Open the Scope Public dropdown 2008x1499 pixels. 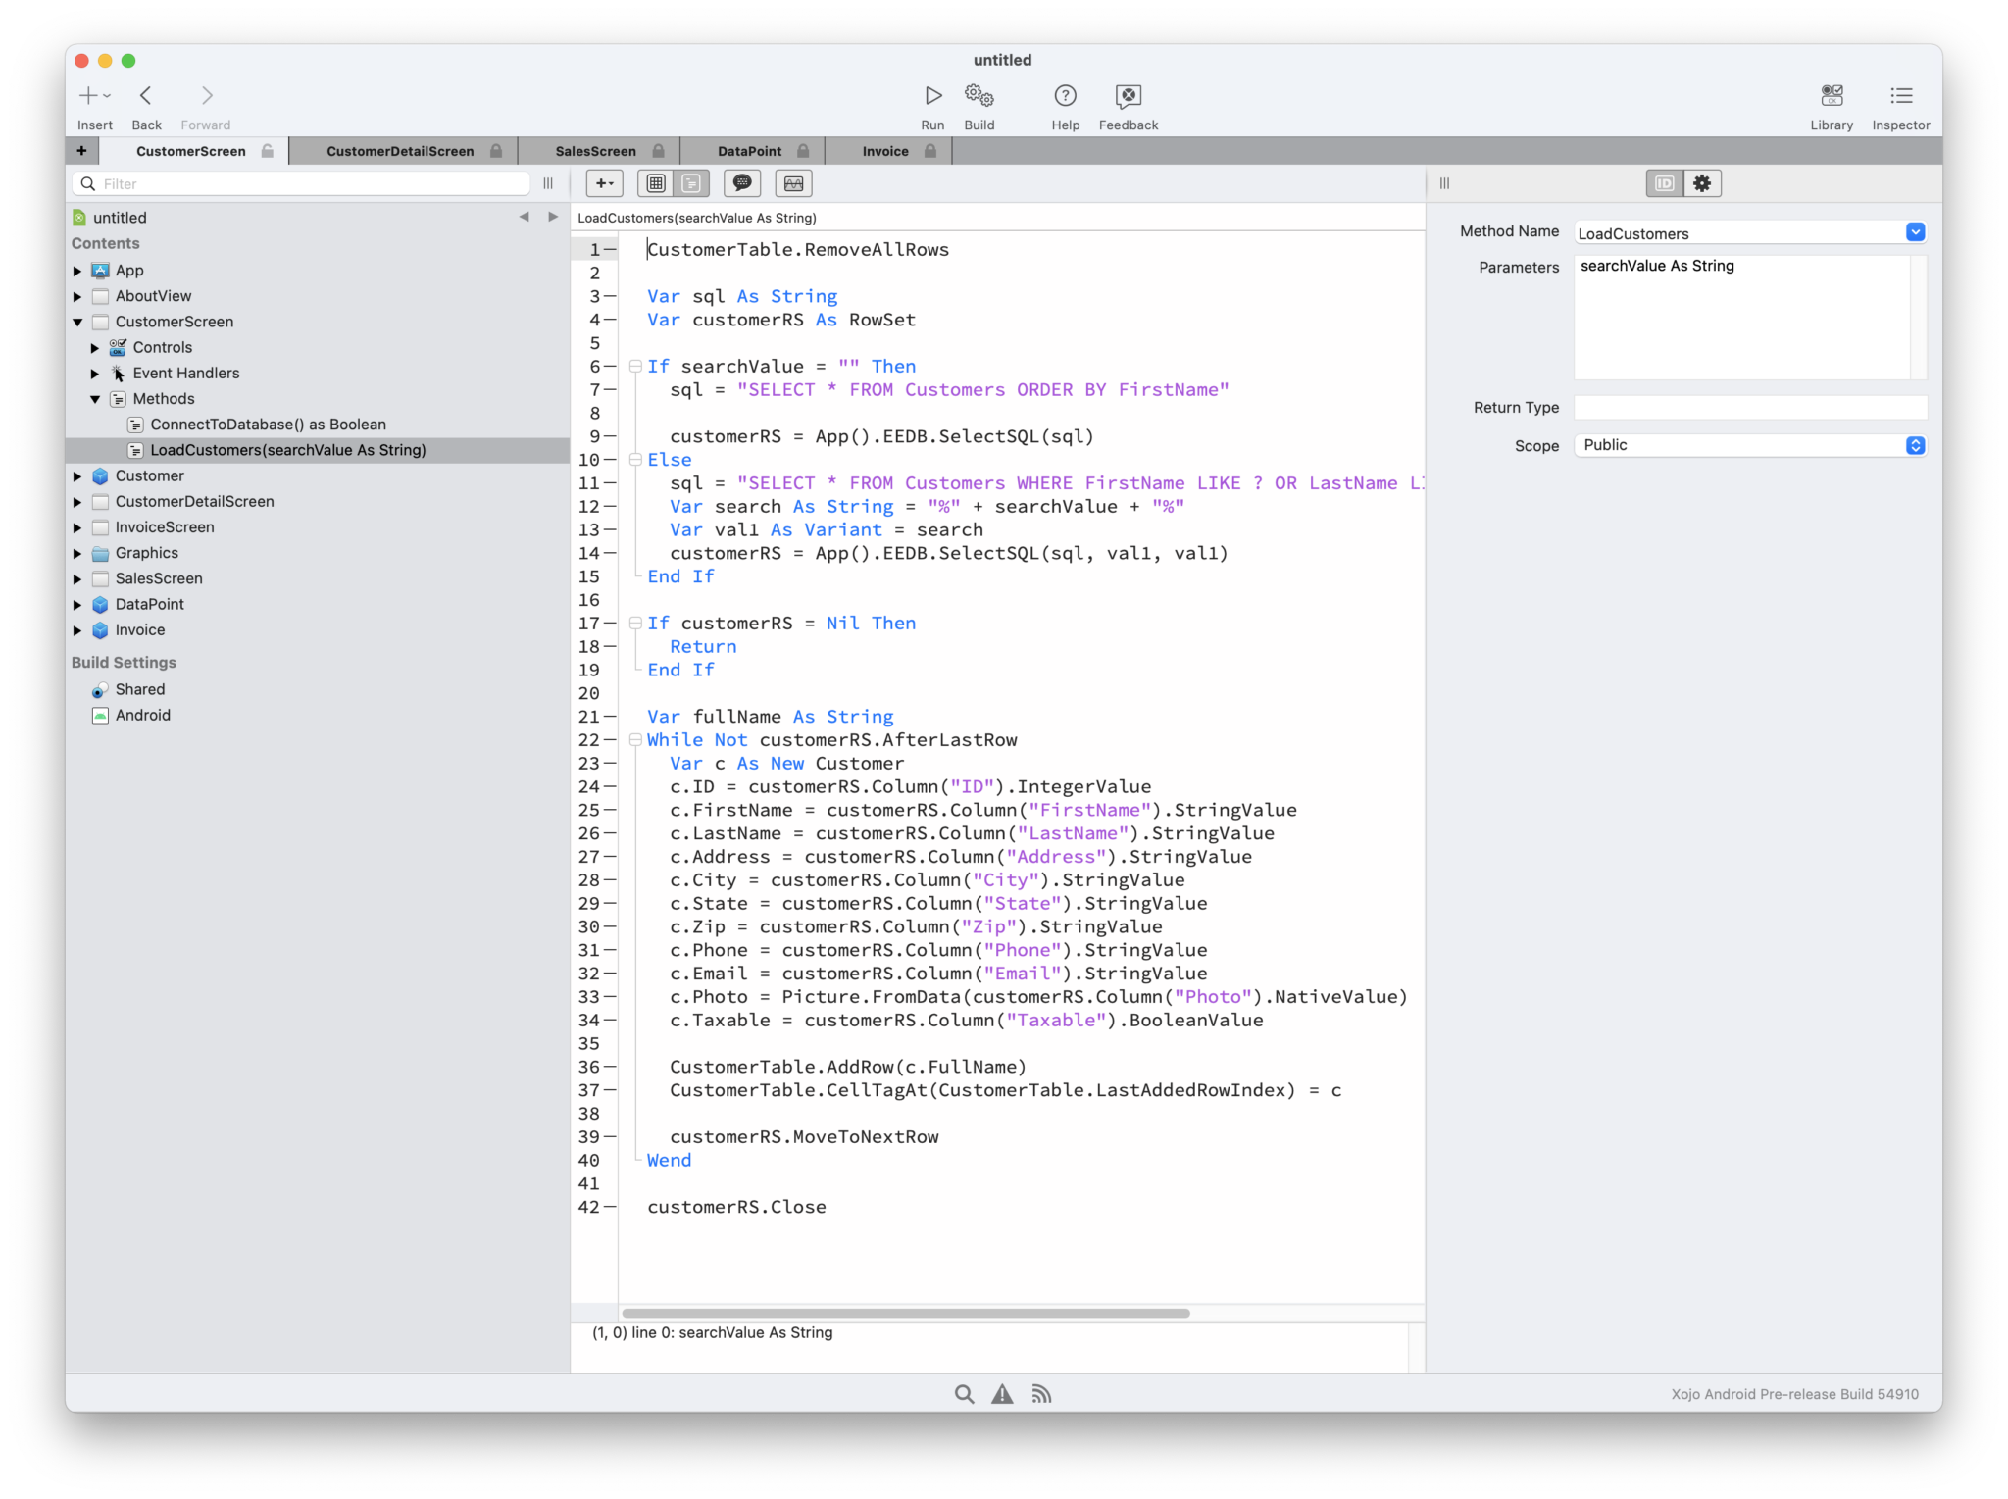[1750, 445]
